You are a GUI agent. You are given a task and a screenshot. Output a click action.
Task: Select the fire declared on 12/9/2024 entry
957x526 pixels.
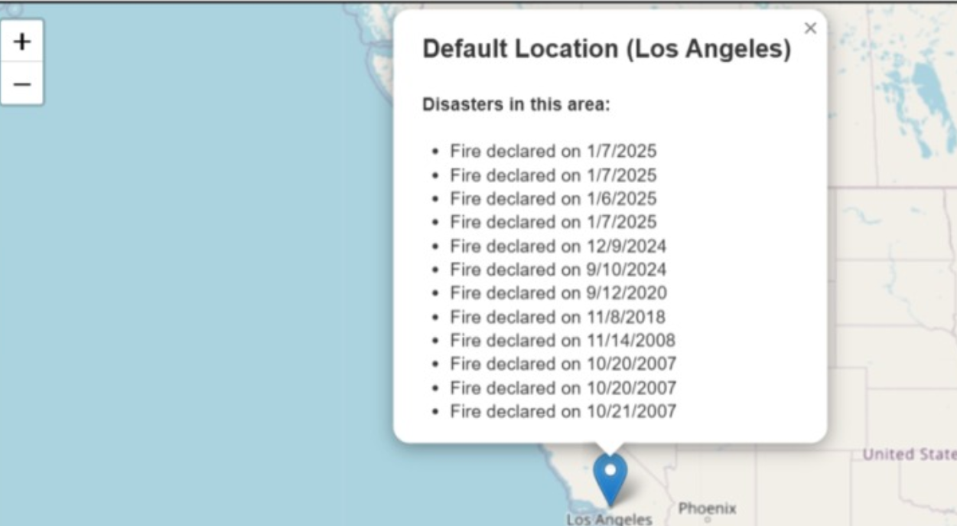pos(558,246)
